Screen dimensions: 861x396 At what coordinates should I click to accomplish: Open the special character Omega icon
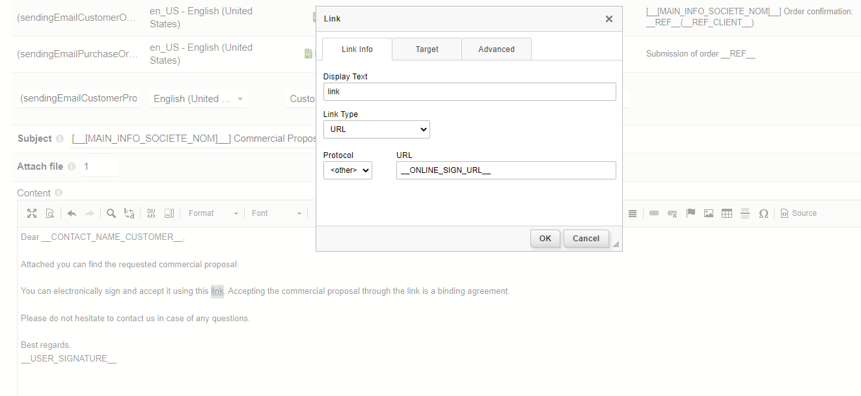pos(763,213)
